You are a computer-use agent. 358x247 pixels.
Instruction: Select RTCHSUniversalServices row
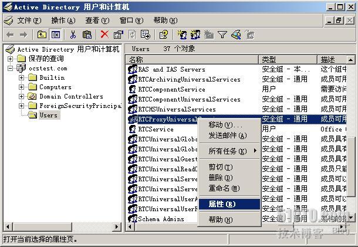coord(236,109)
